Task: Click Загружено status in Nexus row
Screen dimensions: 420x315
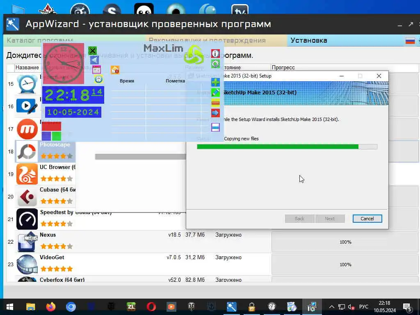Action: 228,235
